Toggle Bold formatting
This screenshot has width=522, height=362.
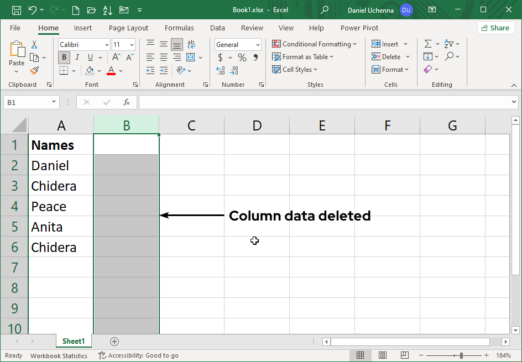tap(64, 57)
